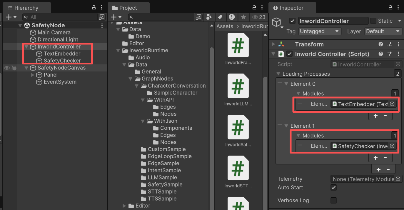
Task: Click the favorites star icon in Project toolbar
Action: pos(243,17)
